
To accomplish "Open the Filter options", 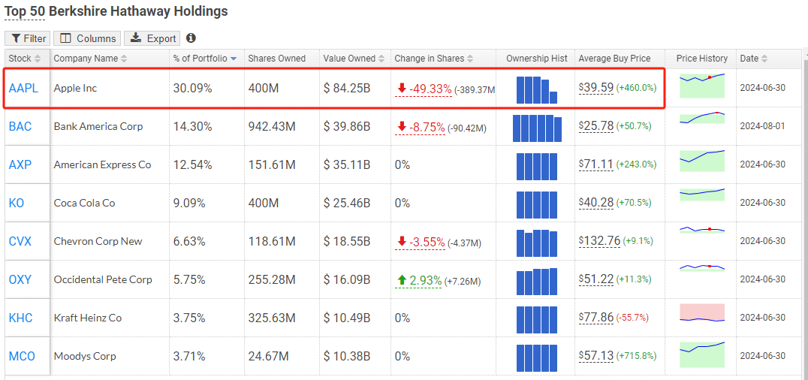I will (28, 38).
